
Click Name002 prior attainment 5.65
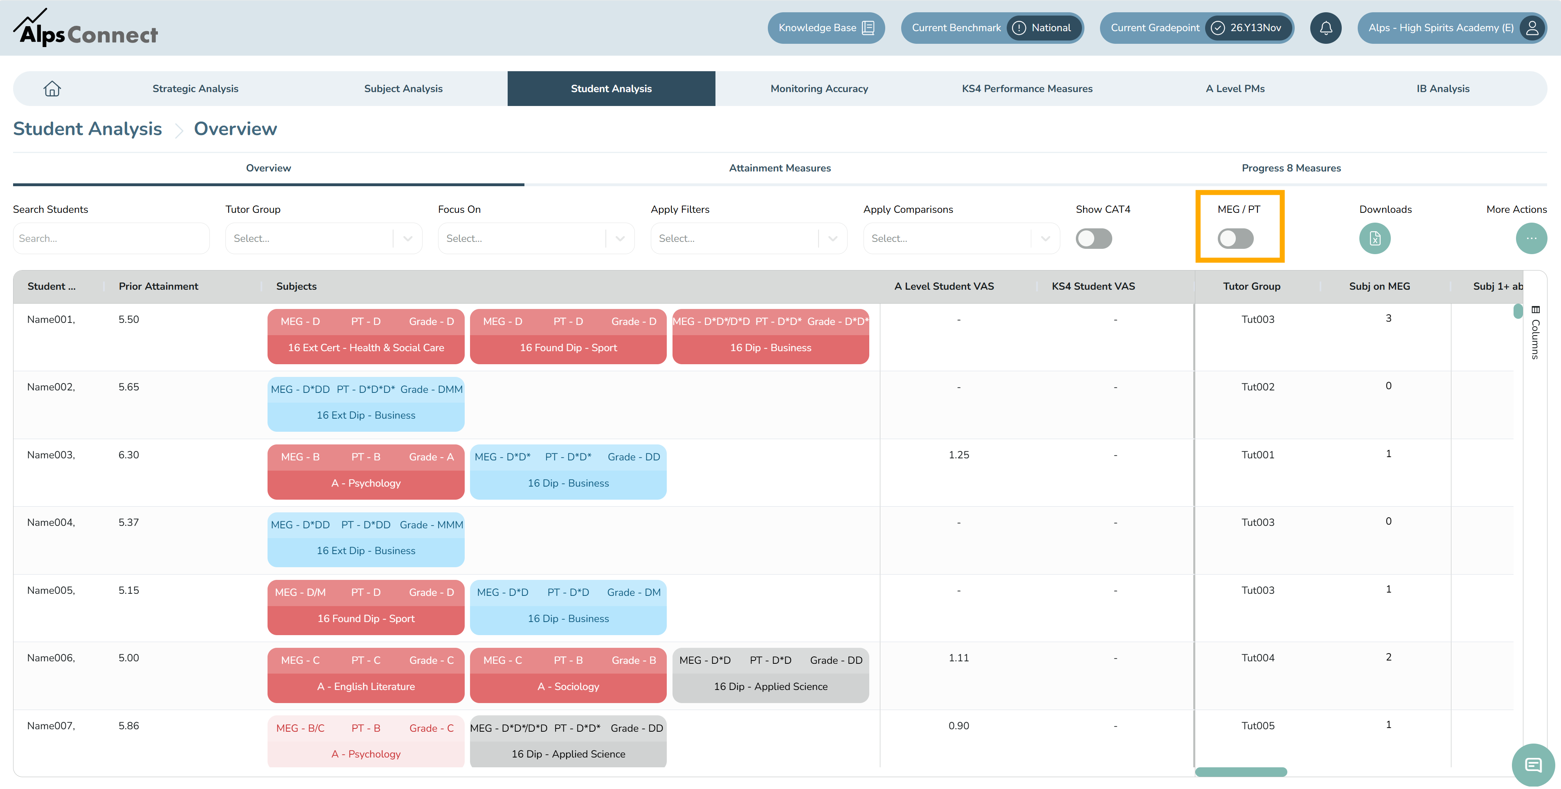(128, 387)
